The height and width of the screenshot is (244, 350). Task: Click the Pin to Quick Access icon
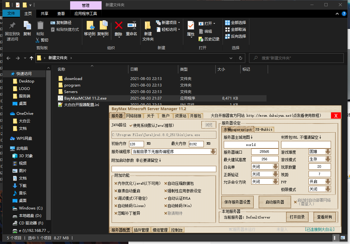point(12,26)
